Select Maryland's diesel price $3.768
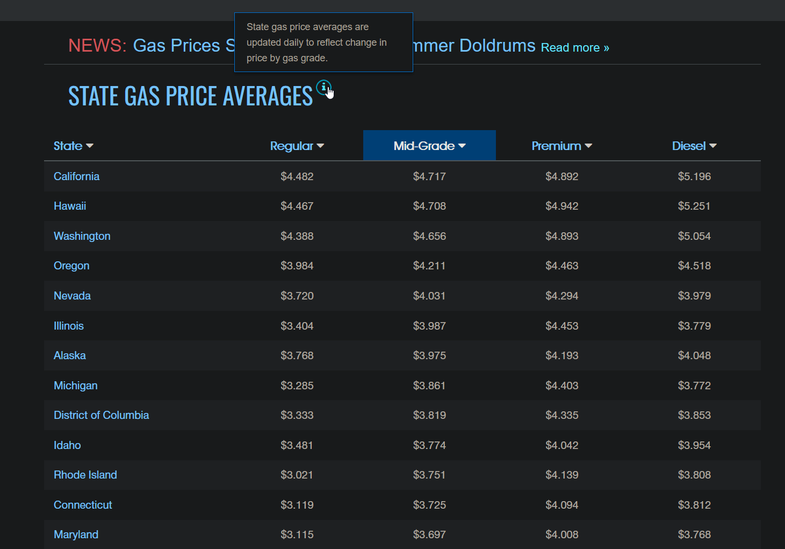 [x=694, y=534]
